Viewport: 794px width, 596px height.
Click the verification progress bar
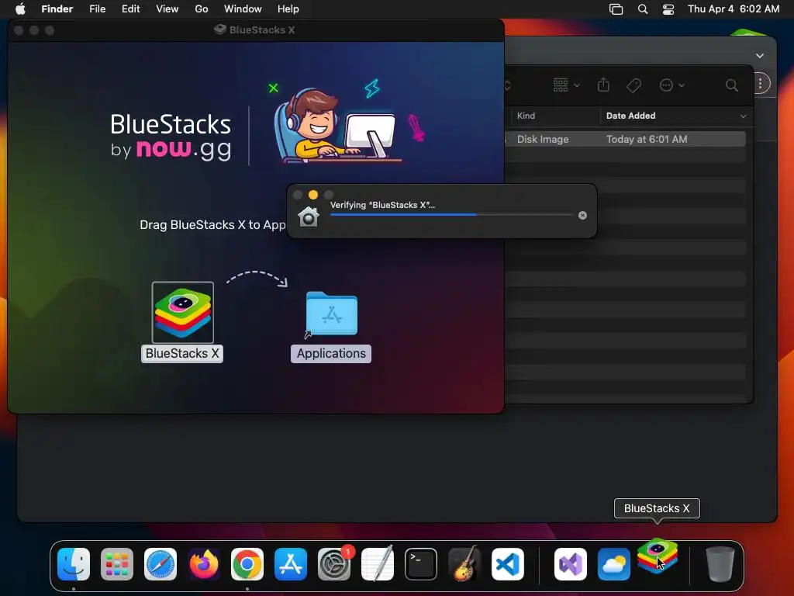click(451, 215)
